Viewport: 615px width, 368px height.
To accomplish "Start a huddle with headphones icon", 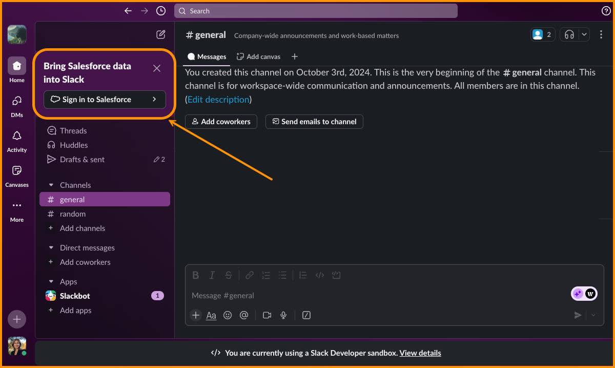I will pyautogui.click(x=569, y=34).
